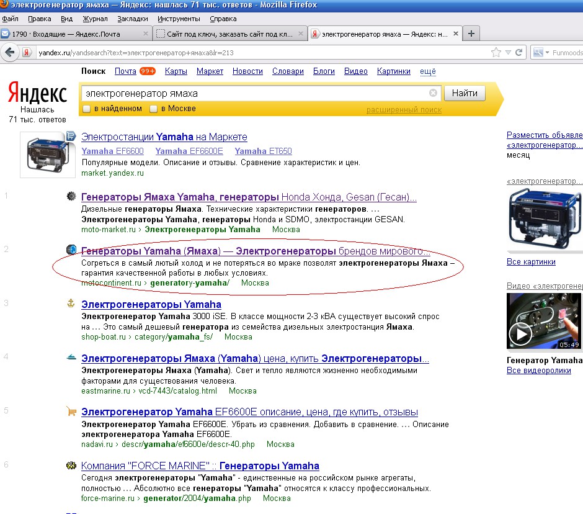Open 'Электрогенераторы Yamaha' result title
The width and height of the screenshot is (583, 514).
[x=151, y=304]
